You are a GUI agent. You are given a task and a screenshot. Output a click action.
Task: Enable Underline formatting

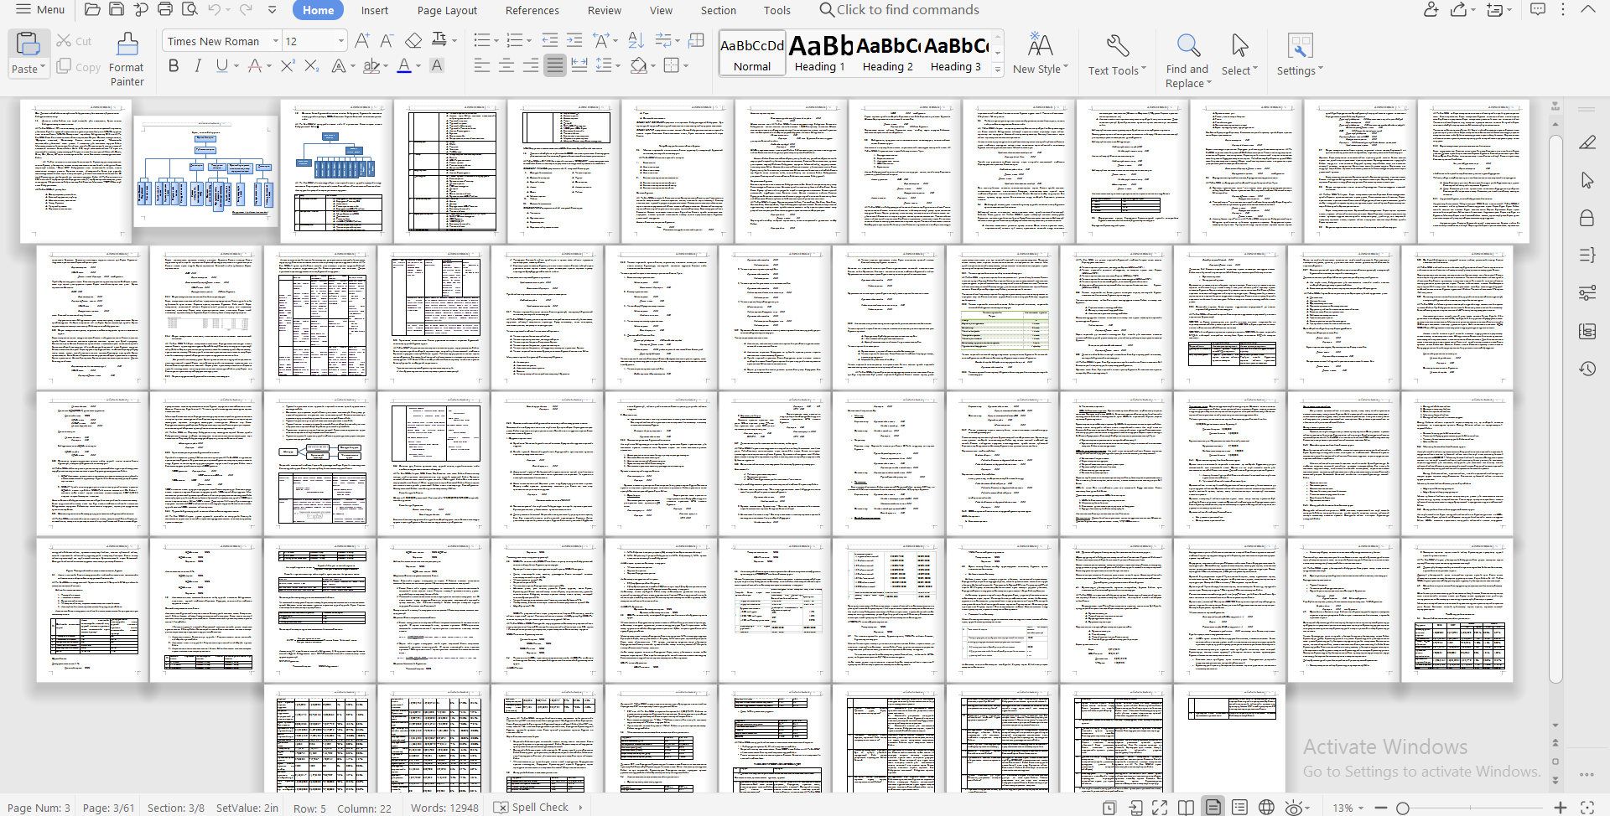[x=221, y=65]
